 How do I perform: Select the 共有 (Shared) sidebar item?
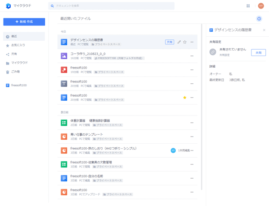coord(14,54)
